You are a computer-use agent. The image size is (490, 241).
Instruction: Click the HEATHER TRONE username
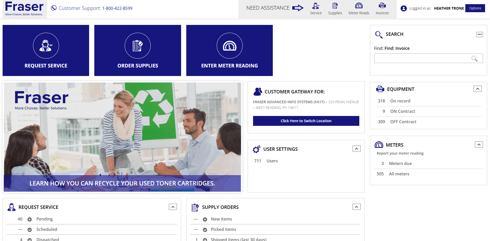449,8
